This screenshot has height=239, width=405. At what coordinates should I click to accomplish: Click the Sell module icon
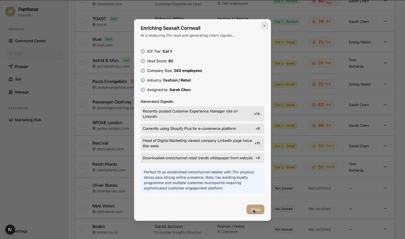[x=11, y=79]
